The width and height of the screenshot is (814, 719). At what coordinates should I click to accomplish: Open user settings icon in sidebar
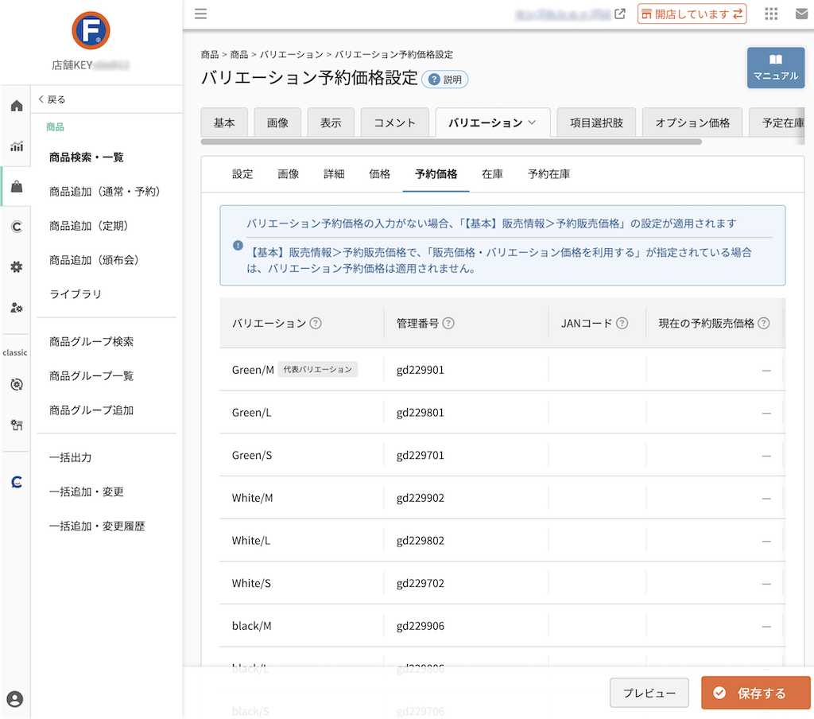17,308
